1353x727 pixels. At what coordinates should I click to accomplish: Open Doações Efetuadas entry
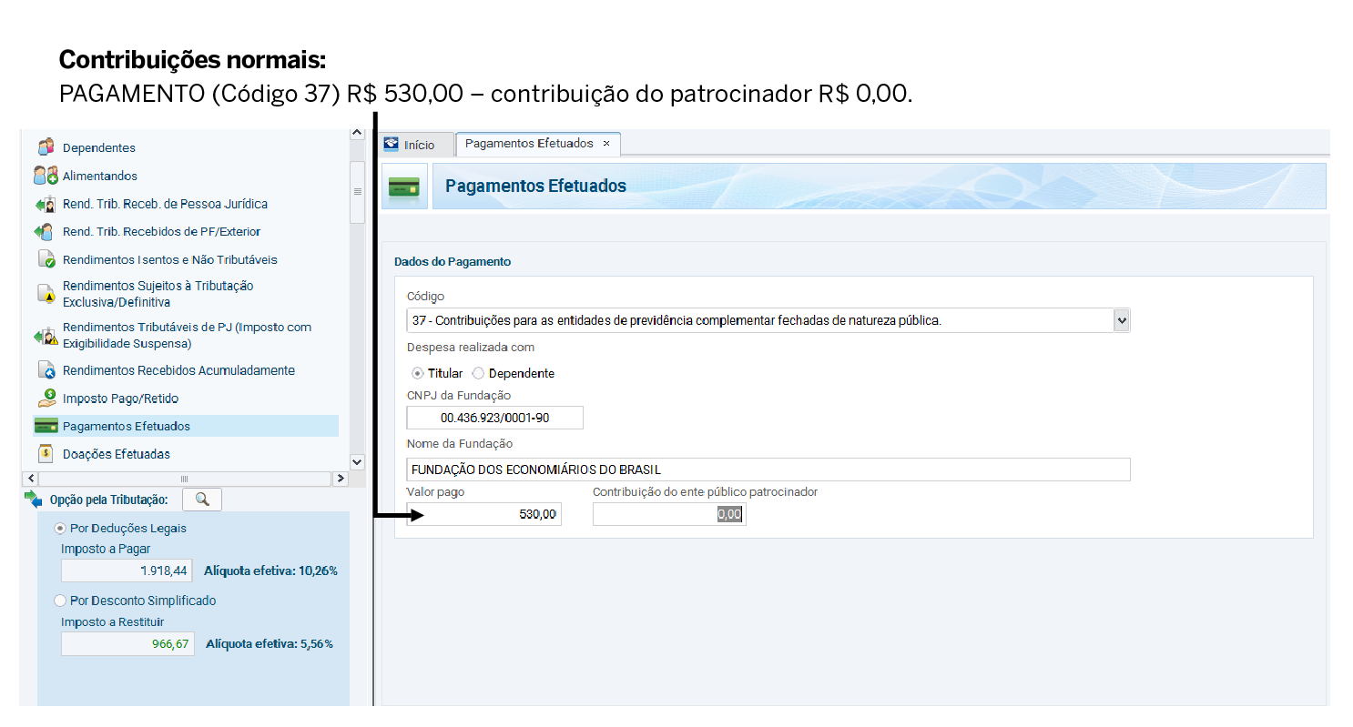(117, 454)
